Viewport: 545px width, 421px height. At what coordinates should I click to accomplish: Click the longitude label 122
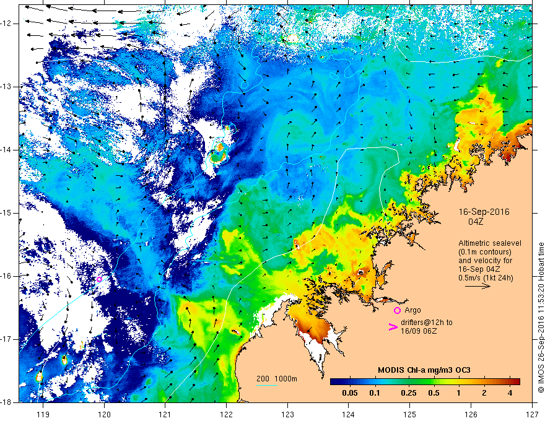click(226, 414)
